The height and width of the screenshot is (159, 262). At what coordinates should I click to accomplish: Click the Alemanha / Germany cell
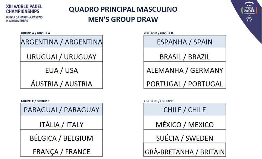click(x=184, y=70)
